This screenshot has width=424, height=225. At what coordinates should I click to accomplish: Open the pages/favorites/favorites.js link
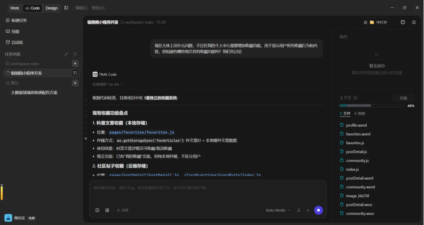[142, 132]
